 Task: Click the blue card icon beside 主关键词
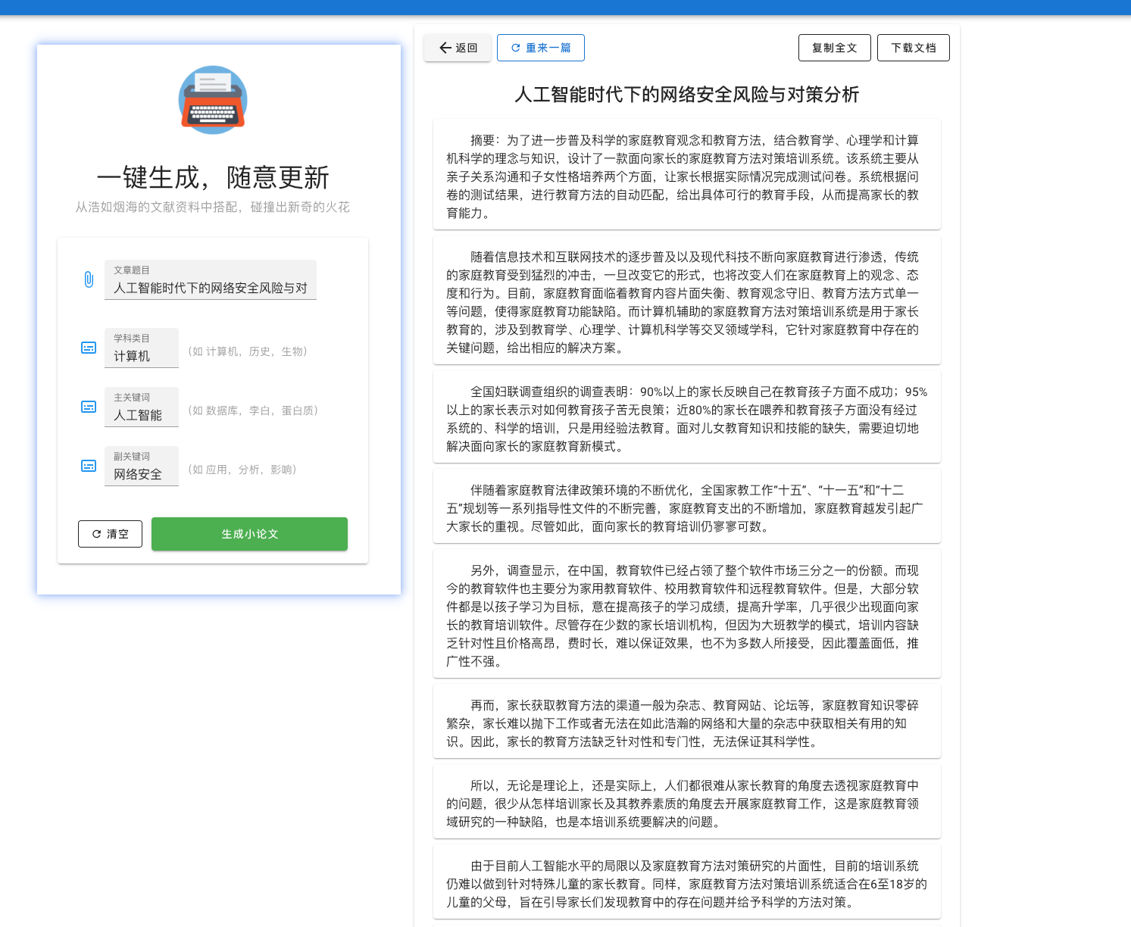pyautogui.click(x=89, y=407)
